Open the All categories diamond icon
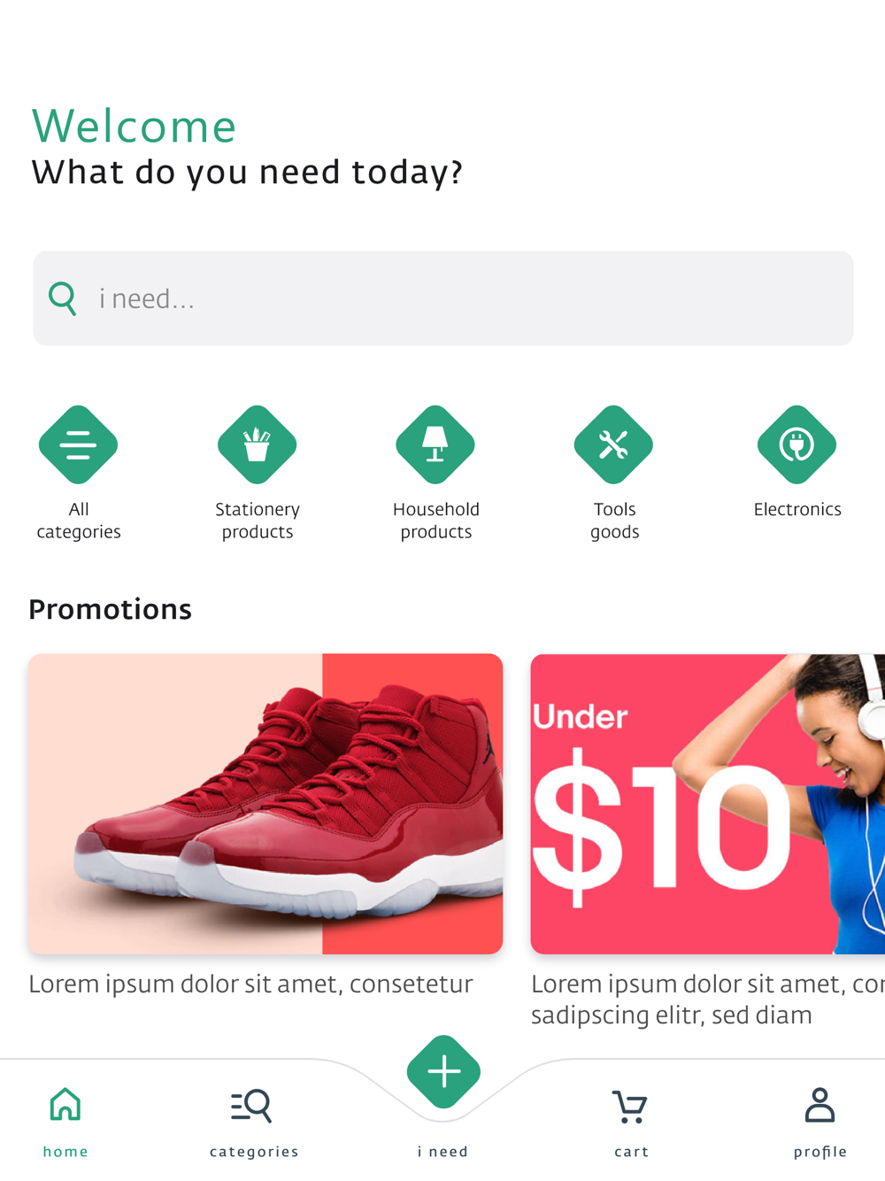Image resolution: width=885 pixels, height=1181 pixels. tap(78, 444)
